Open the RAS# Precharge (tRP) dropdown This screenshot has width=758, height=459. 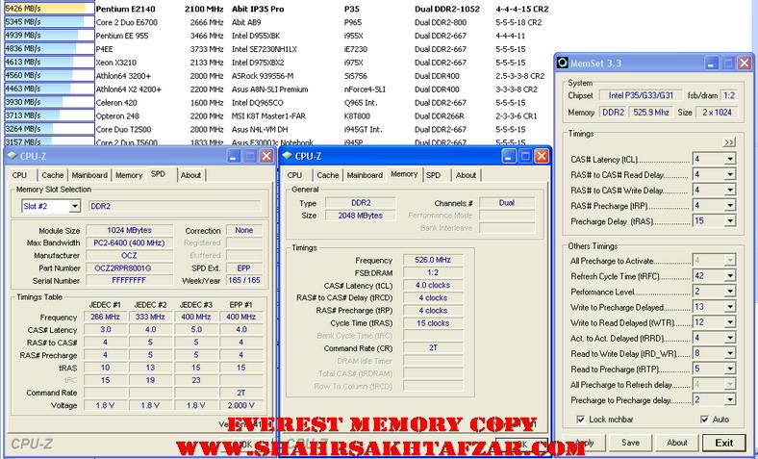pyautogui.click(x=730, y=205)
